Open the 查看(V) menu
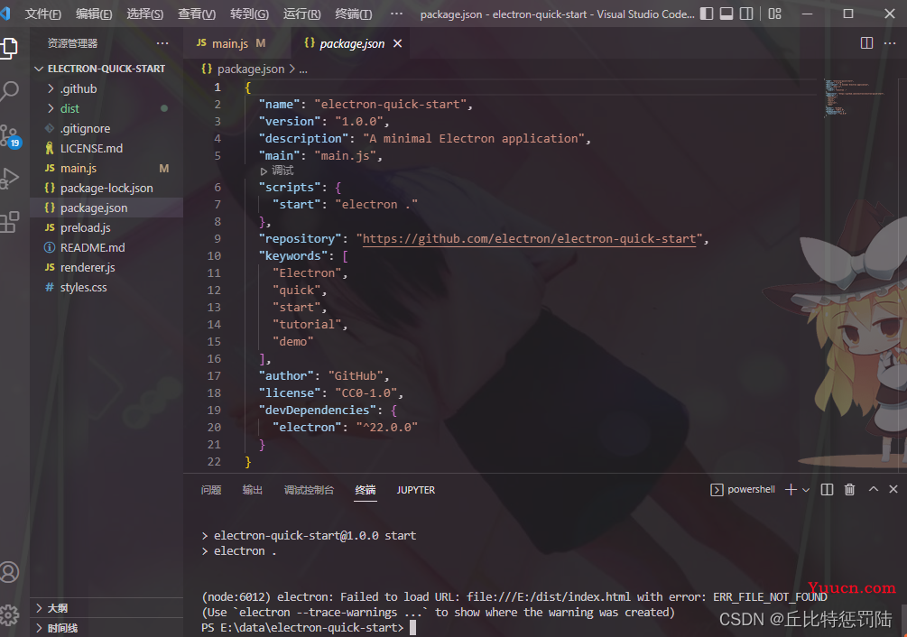 (x=197, y=14)
